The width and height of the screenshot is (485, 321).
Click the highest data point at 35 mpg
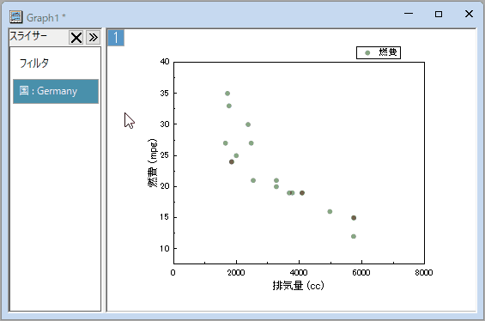pos(227,94)
